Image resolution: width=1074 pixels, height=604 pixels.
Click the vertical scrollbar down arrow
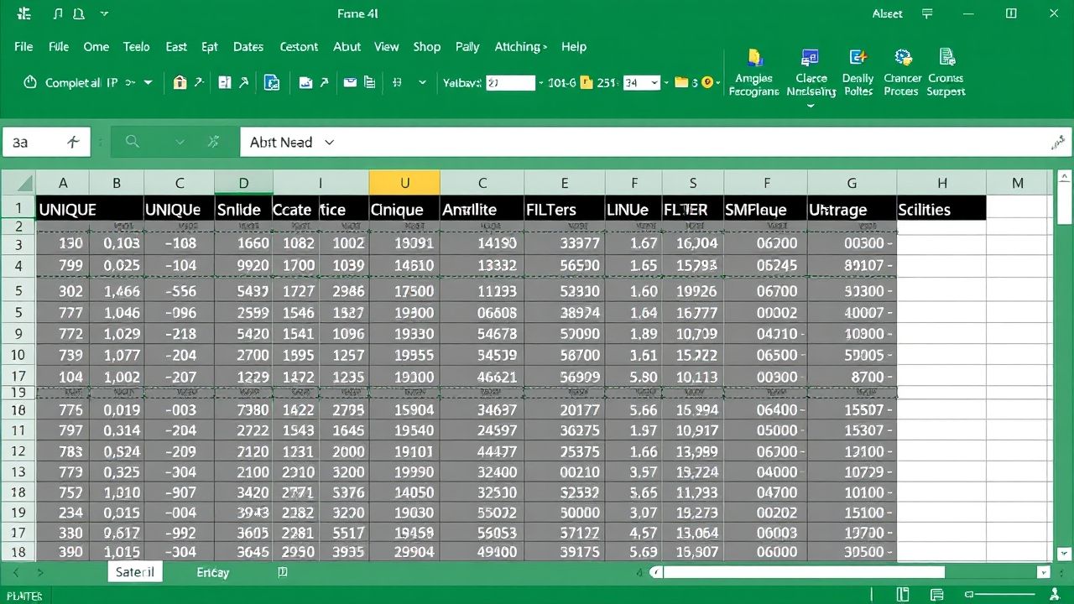(1065, 553)
